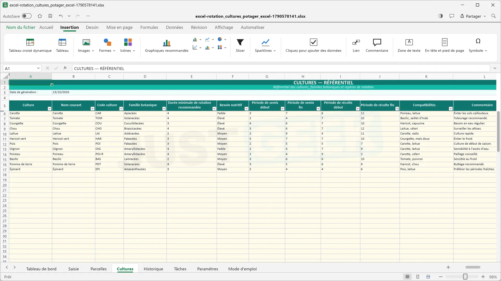Open the home icon next to AutoSave
Viewport: 501px width, 281px height.
(40, 16)
